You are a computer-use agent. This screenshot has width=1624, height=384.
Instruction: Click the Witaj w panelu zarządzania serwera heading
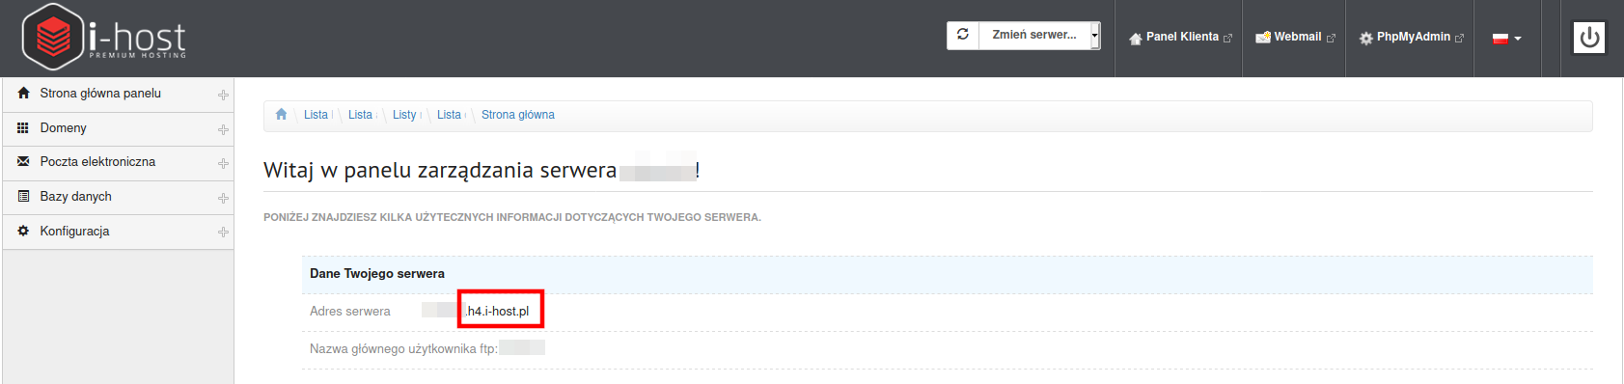coord(482,170)
